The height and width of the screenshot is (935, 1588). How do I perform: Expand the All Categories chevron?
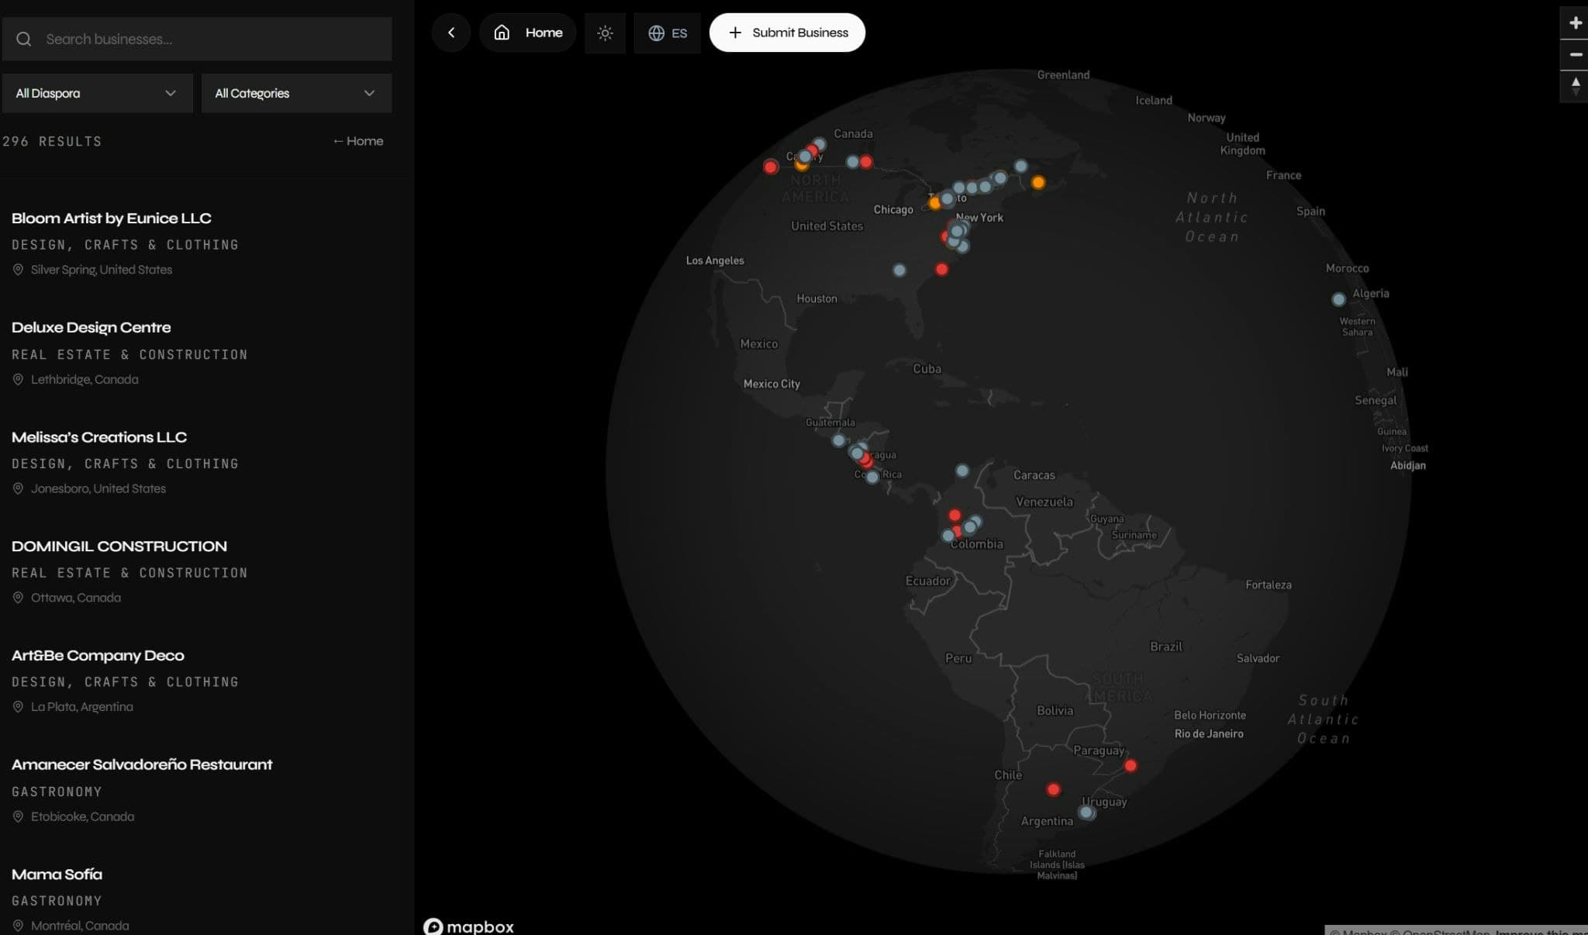pos(369,93)
